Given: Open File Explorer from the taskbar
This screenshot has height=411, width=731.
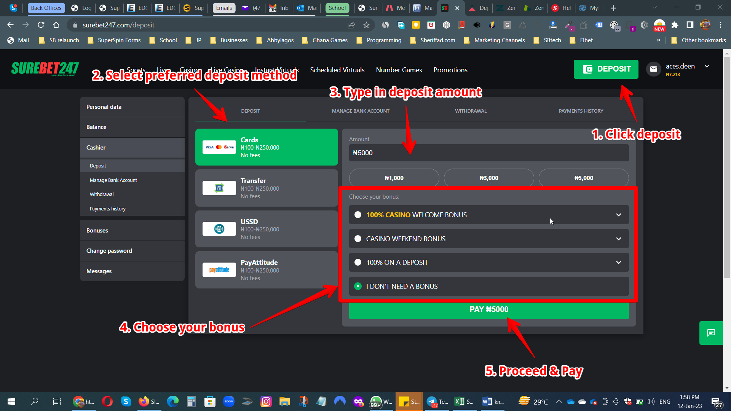Looking at the screenshot, I should pos(284,401).
